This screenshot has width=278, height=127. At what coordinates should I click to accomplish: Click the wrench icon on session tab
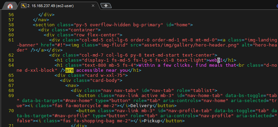click(24, 6)
